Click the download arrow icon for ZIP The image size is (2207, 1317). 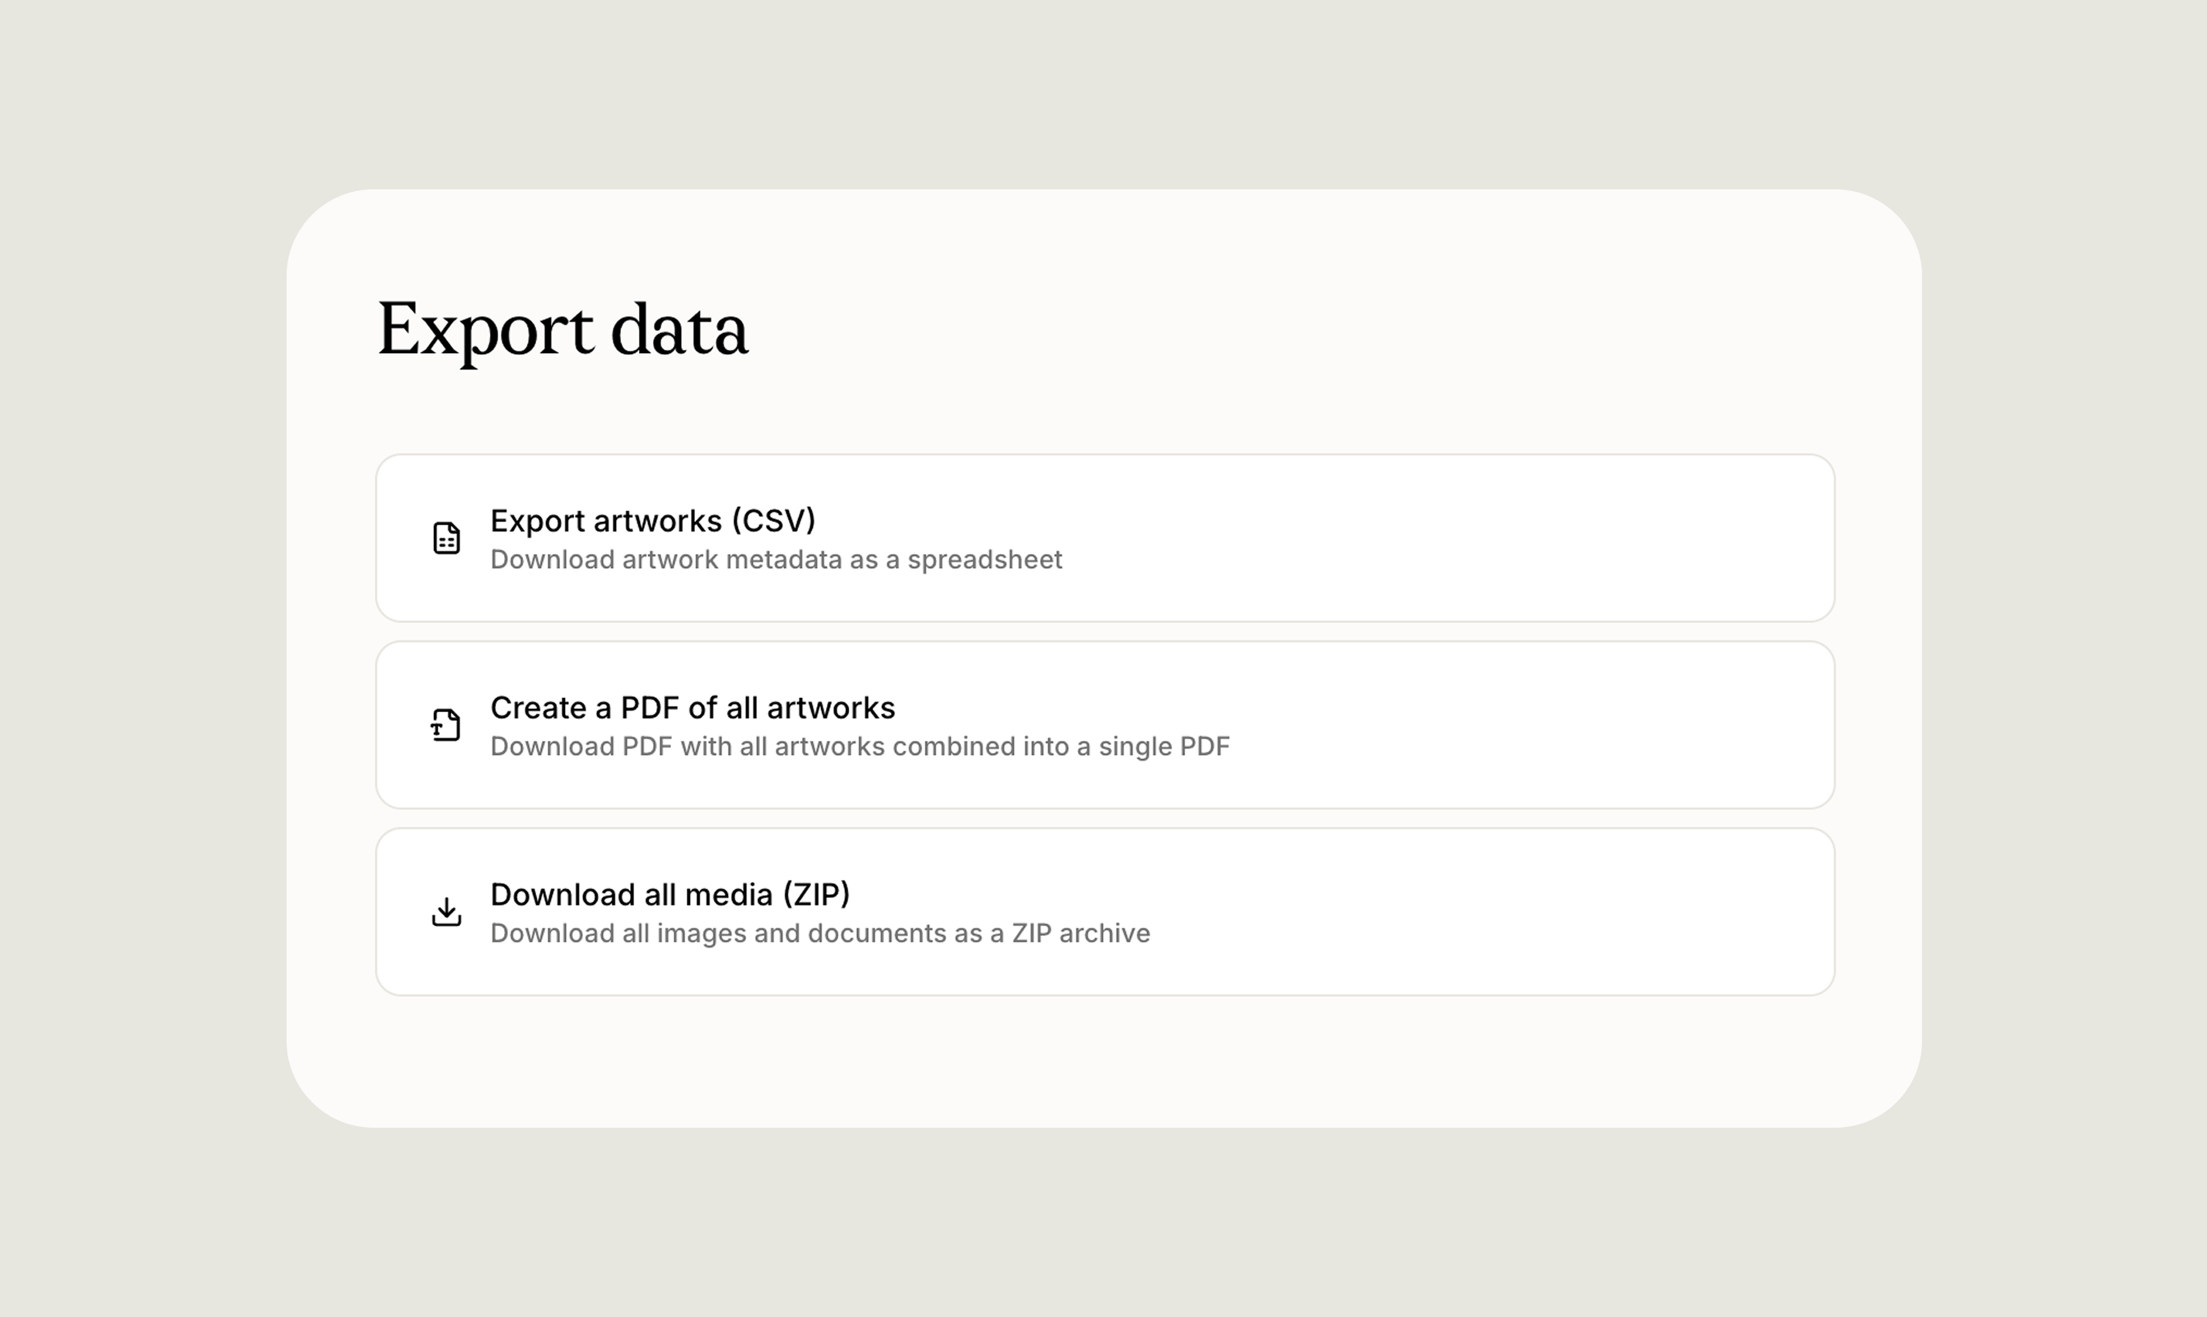446,911
